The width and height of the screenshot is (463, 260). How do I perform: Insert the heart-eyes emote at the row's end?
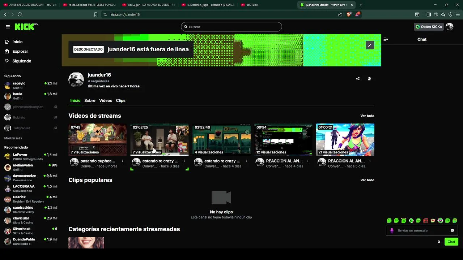pos(455,221)
